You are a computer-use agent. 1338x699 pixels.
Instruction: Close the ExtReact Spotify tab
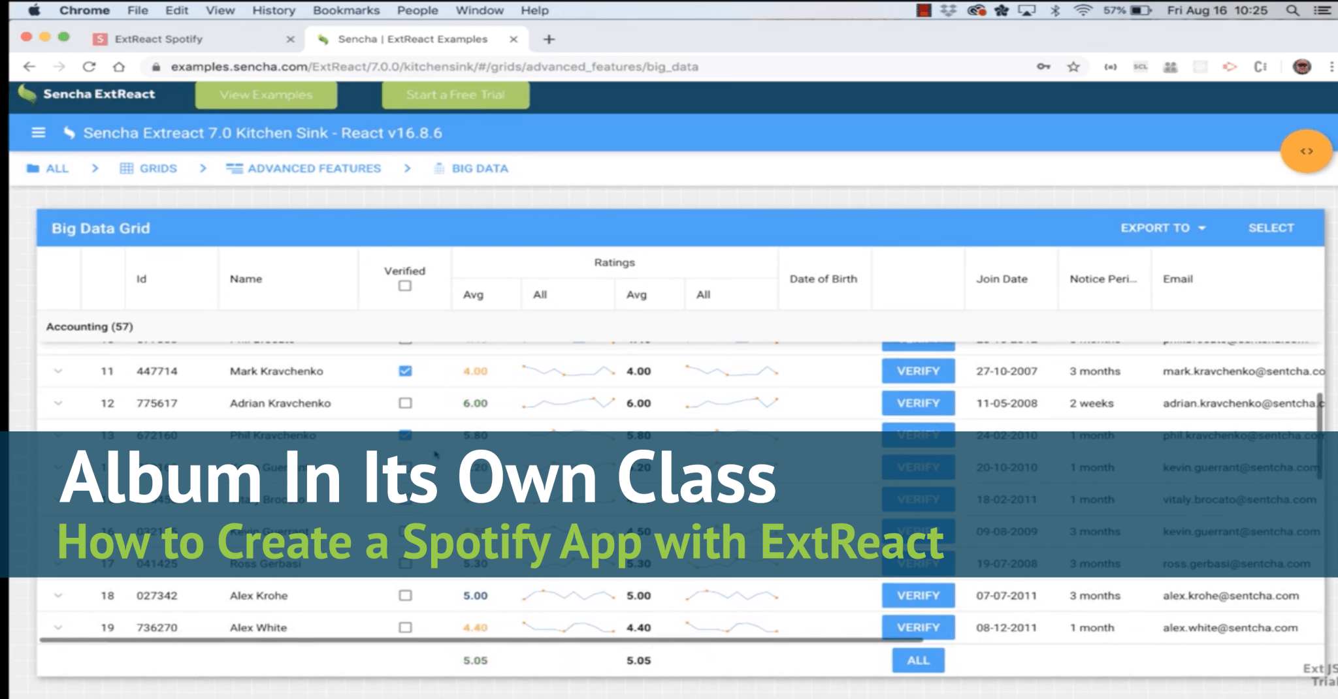coord(290,39)
